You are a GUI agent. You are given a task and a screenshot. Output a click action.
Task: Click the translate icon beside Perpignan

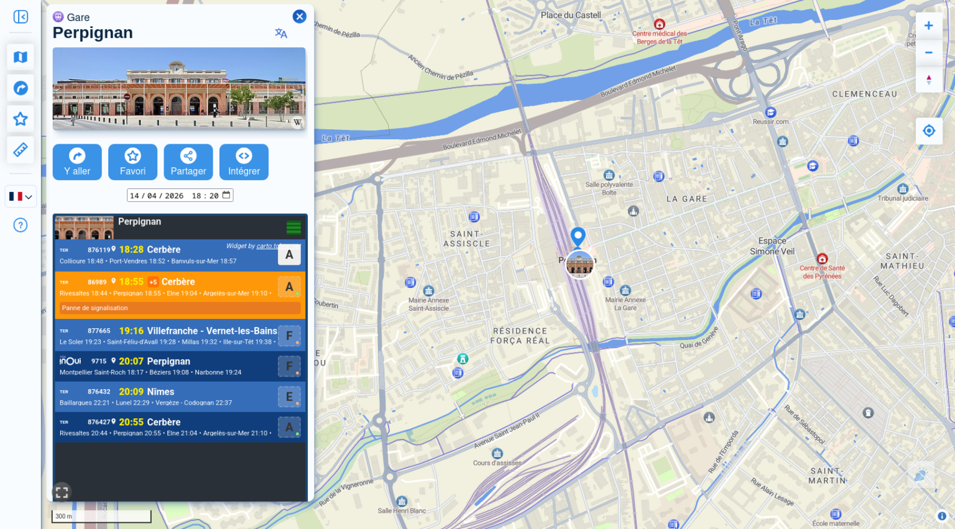(281, 34)
